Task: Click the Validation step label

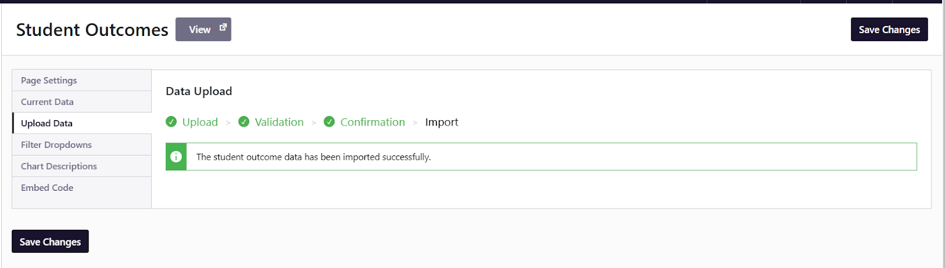Action: (x=279, y=122)
